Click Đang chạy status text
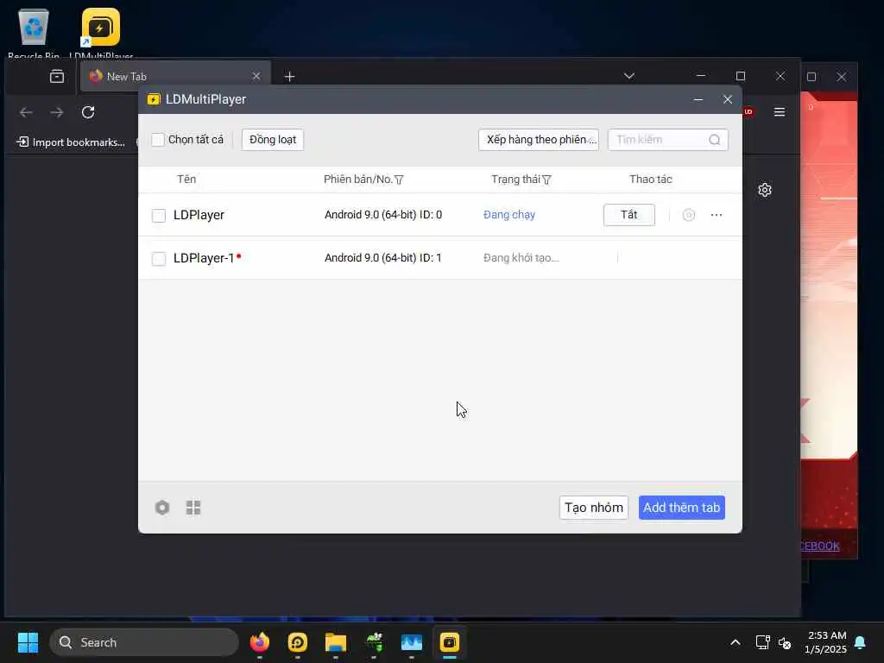Screen dimensions: 884x663 tap(509, 215)
